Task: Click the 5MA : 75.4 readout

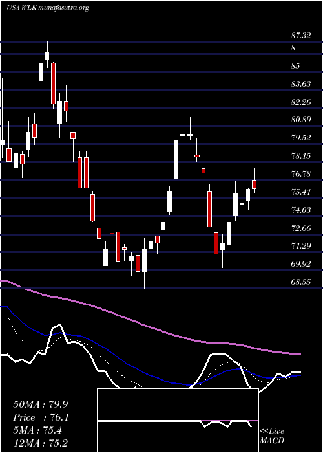Action: [37, 430]
